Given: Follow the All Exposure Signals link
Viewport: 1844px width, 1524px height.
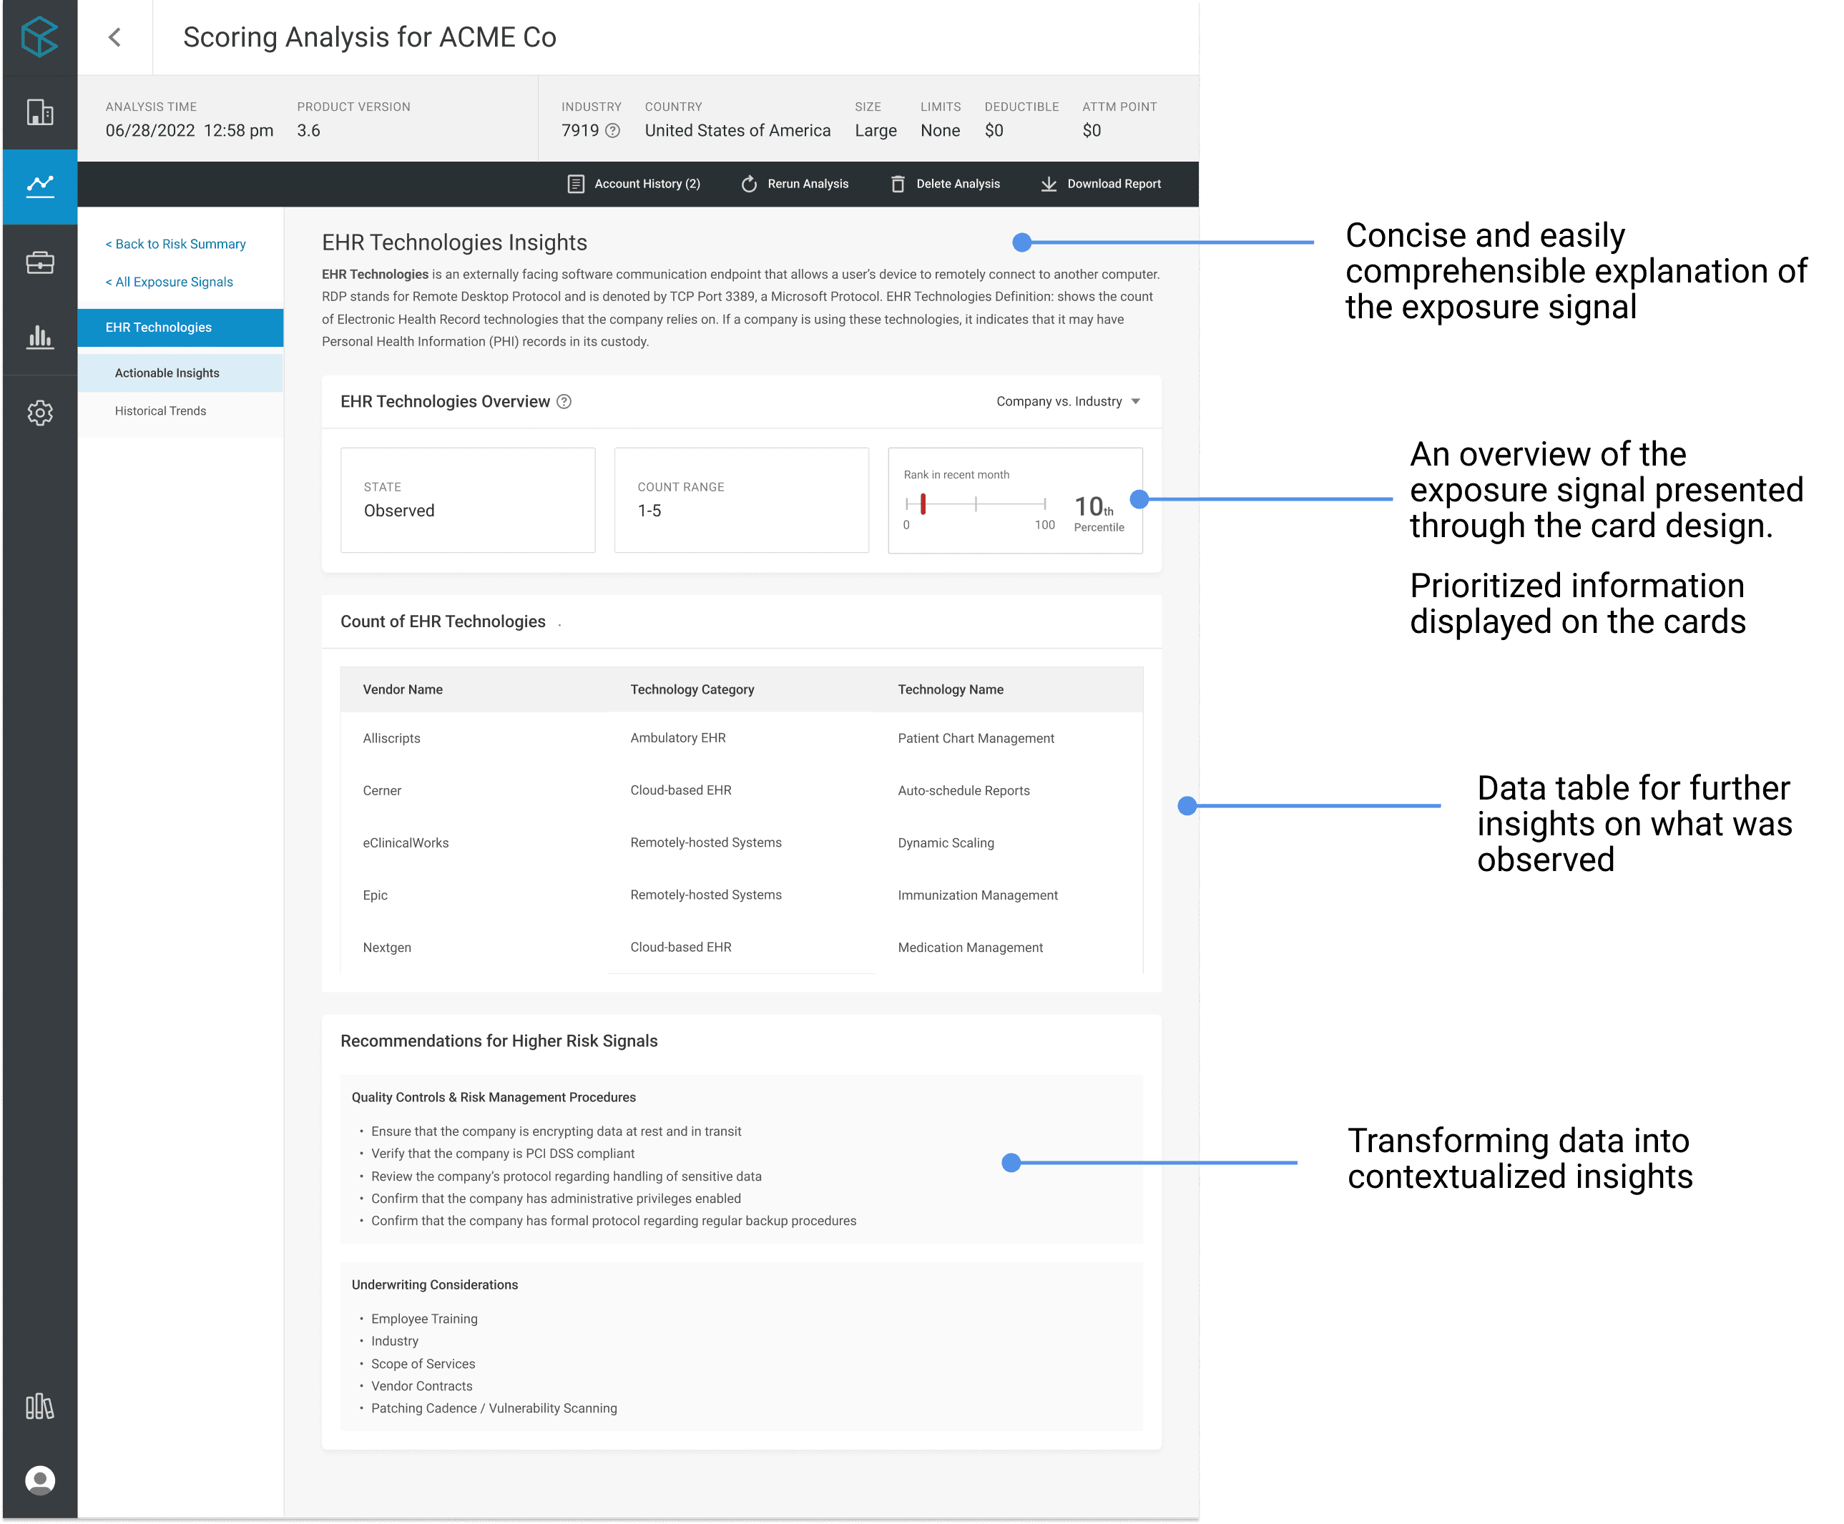Looking at the screenshot, I should click(x=170, y=282).
